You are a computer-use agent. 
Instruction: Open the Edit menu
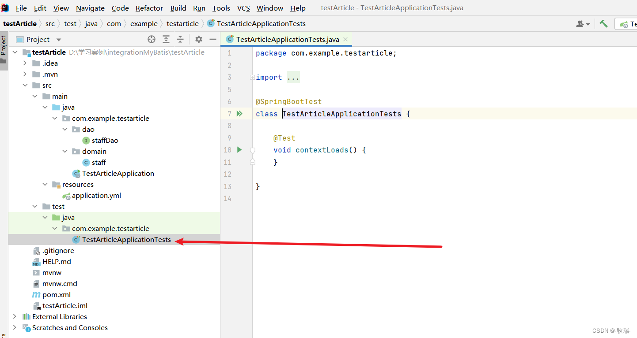[x=40, y=8]
